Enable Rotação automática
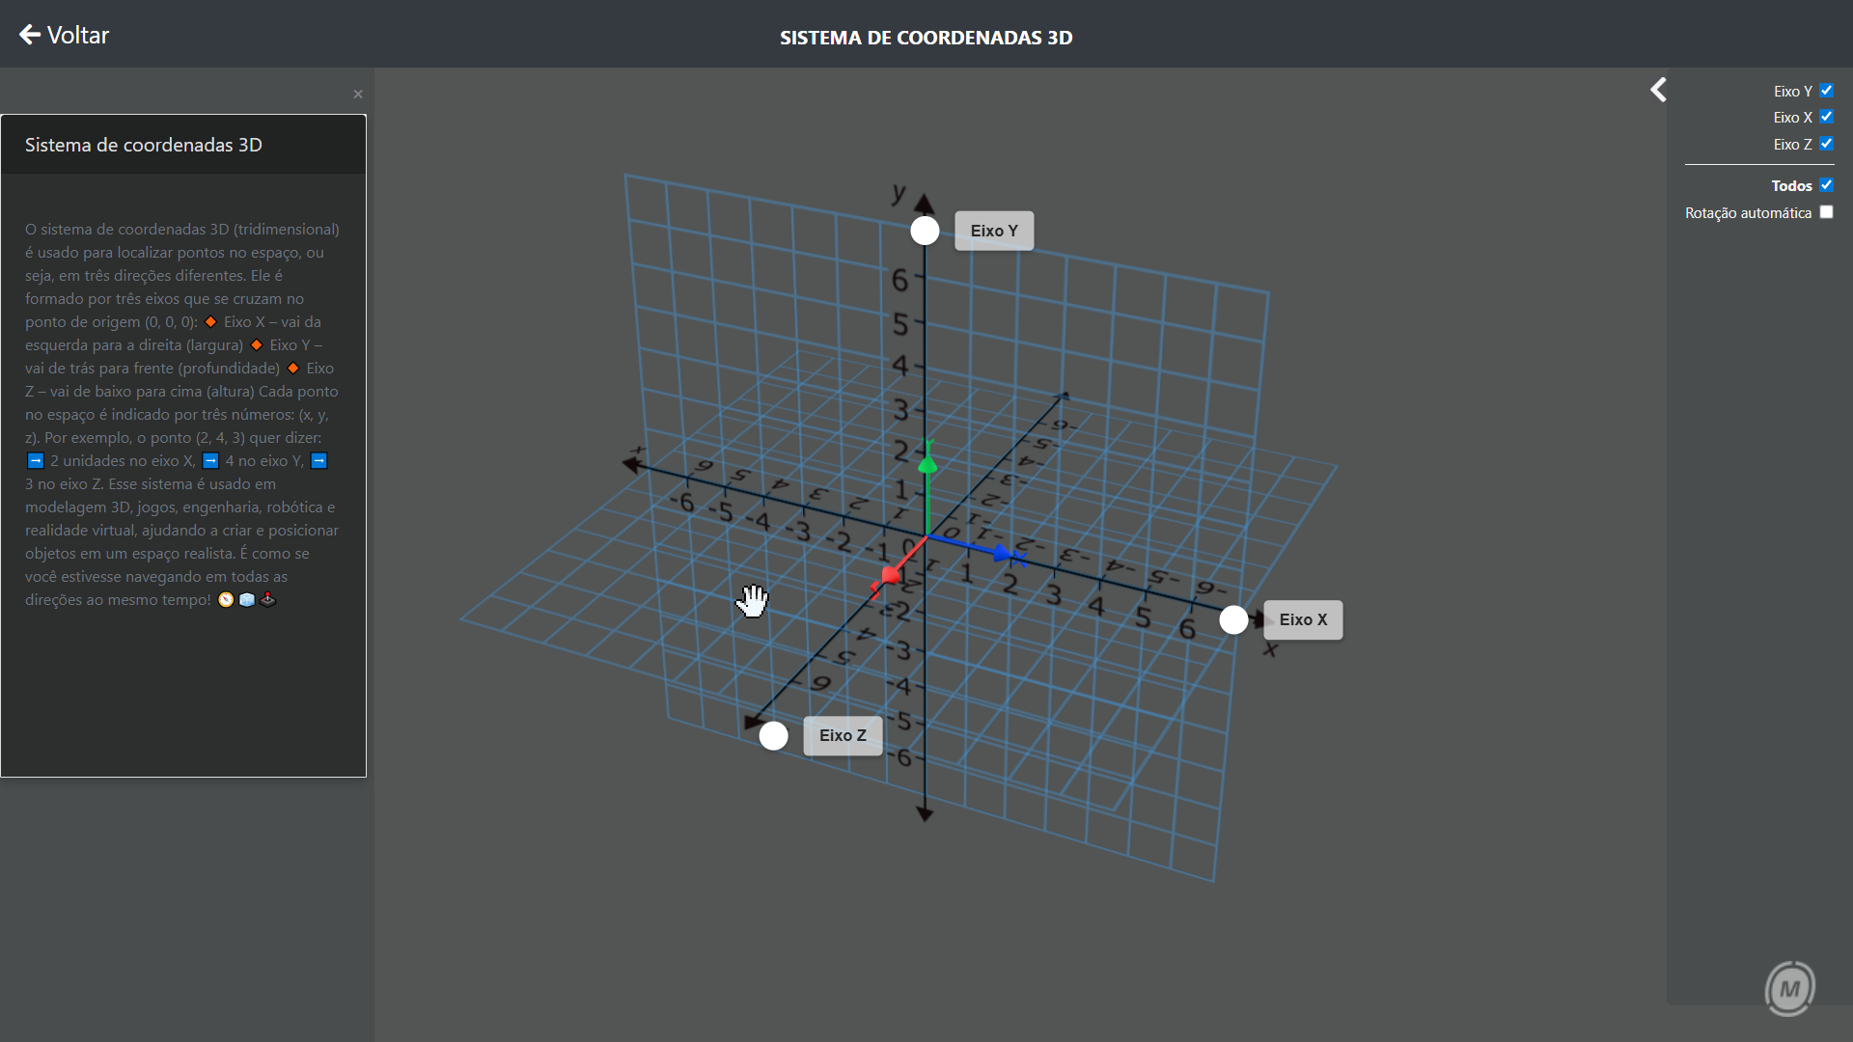 (1827, 211)
